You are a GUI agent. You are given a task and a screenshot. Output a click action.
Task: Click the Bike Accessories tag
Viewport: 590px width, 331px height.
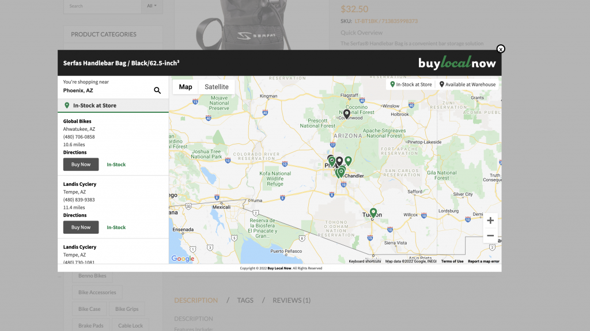(x=97, y=292)
